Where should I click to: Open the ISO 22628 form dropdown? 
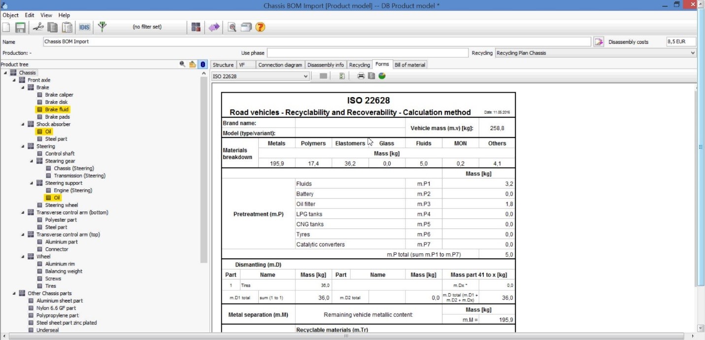tap(306, 76)
